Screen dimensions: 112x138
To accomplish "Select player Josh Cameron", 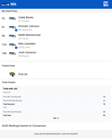I will pos(27,52).
